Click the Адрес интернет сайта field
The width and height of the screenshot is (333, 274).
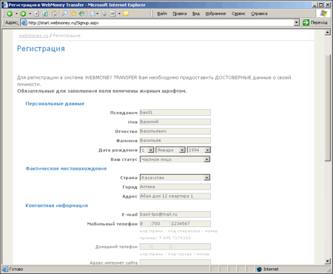(175, 262)
